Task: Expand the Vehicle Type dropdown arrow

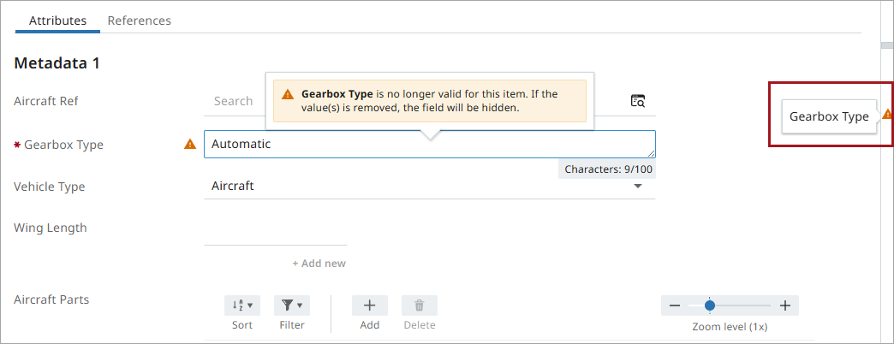Action: [x=638, y=187]
